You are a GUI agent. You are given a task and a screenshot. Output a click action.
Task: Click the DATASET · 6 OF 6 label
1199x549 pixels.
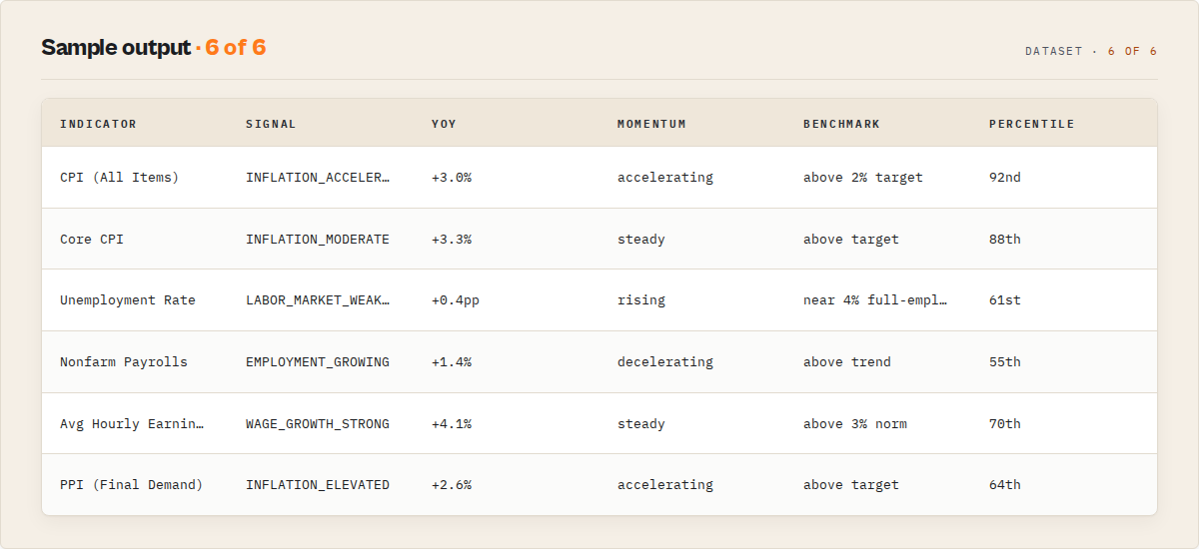click(x=1091, y=51)
